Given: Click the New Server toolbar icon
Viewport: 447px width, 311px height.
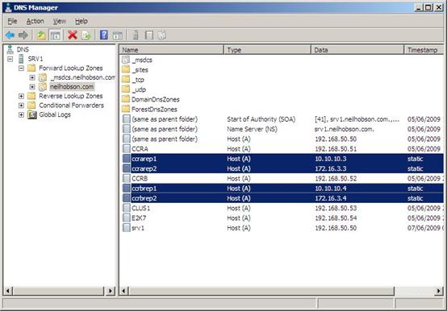Looking at the screenshot, I should coord(136,35).
